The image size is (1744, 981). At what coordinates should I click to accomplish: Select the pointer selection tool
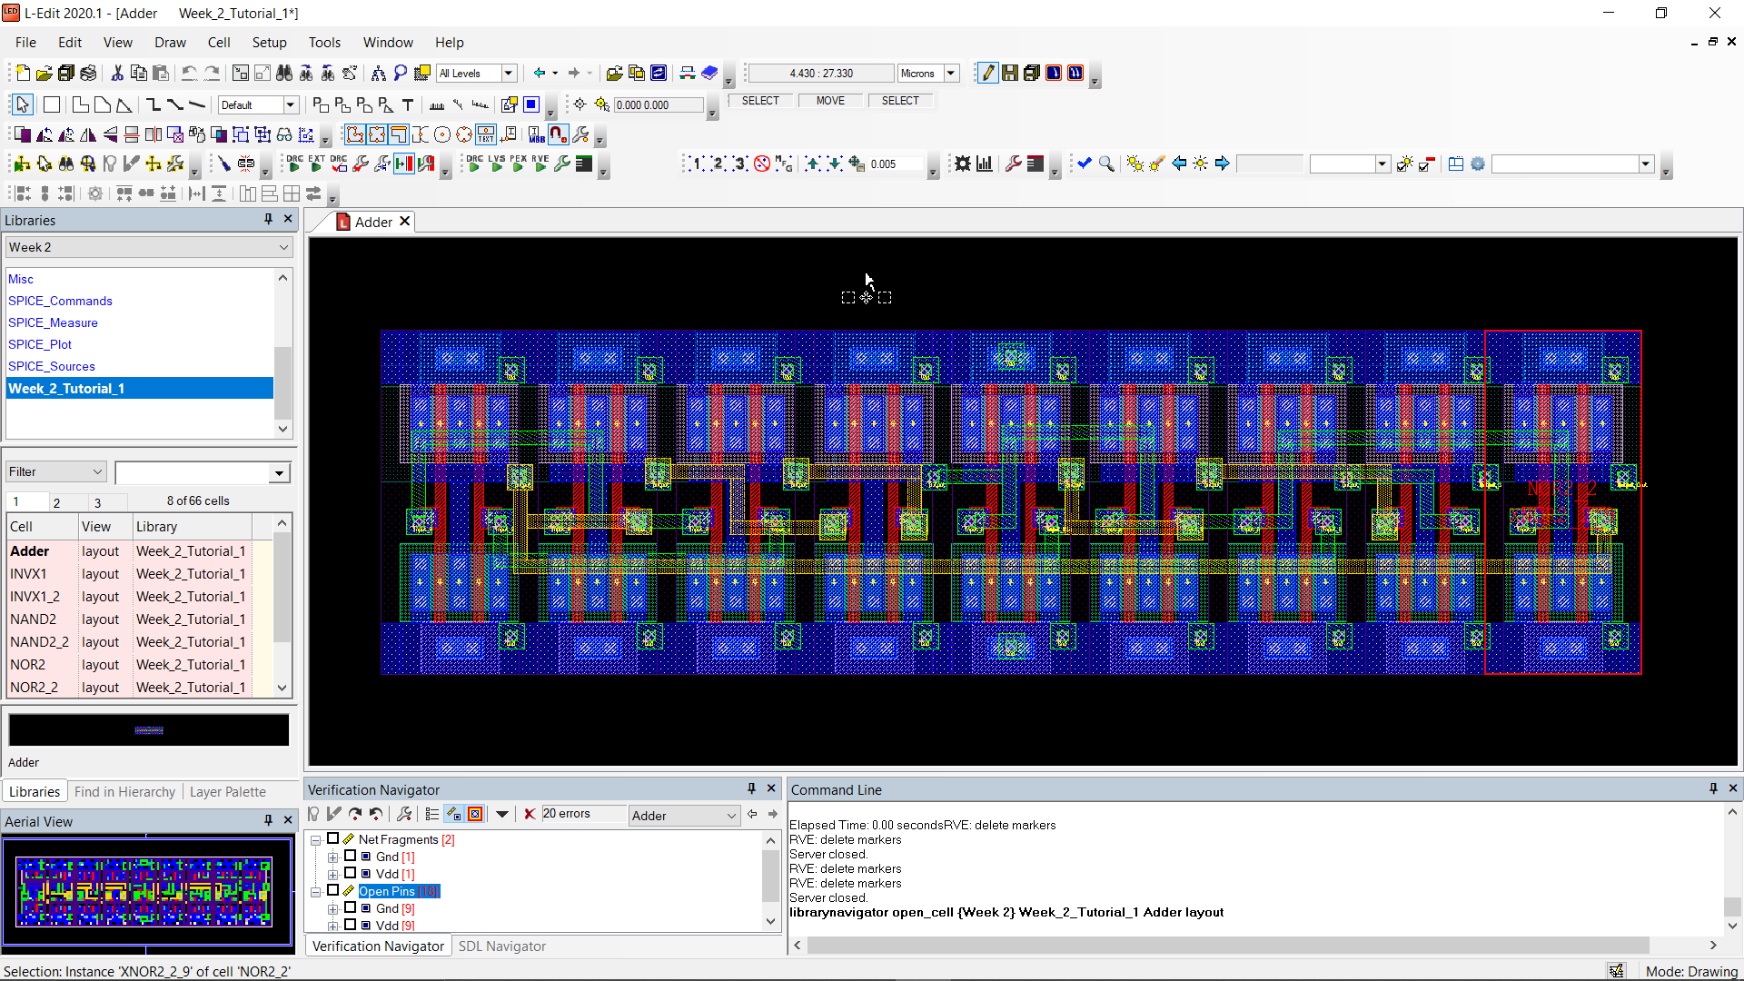point(22,104)
